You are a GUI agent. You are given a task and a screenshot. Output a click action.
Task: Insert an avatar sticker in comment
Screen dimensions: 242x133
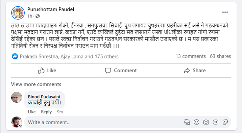187,122
